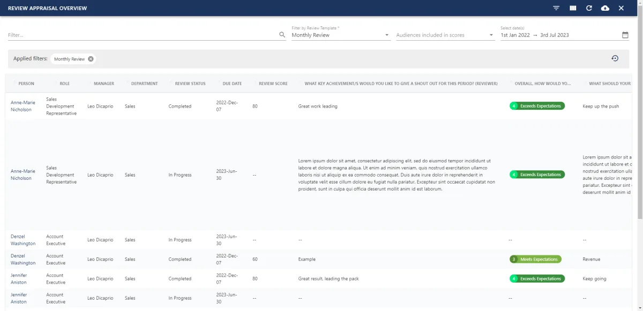This screenshot has height=311, width=643.
Task: Open Jennifer Aniston's In Progress row link
Action: (x=19, y=298)
